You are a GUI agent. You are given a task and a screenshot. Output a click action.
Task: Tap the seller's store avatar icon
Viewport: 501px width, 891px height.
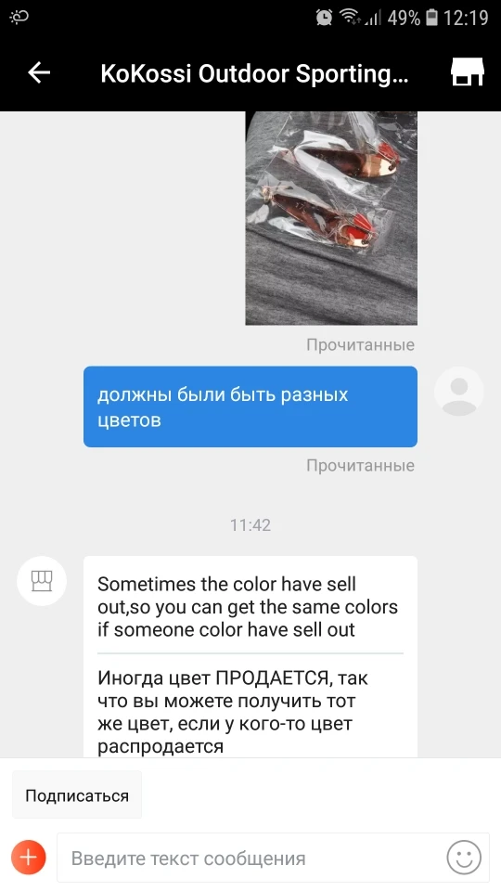click(42, 581)
